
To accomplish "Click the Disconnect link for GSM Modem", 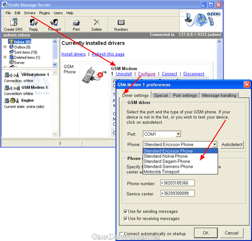I will 194,74.
